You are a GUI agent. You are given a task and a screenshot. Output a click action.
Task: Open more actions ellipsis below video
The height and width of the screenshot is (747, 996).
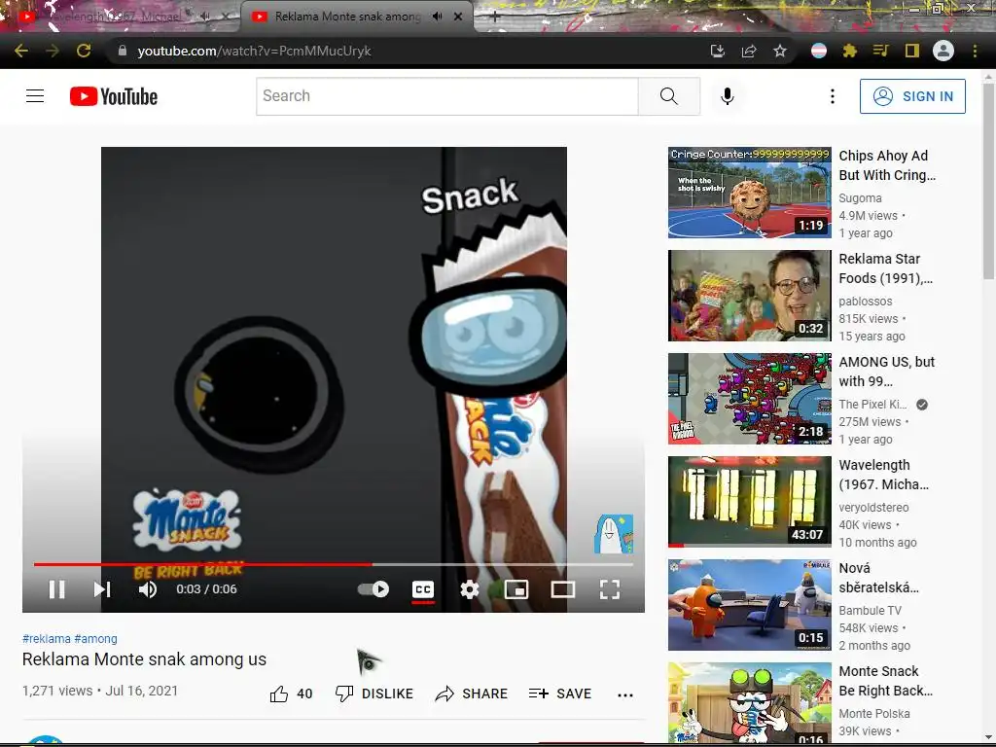(x=625, y=694)
